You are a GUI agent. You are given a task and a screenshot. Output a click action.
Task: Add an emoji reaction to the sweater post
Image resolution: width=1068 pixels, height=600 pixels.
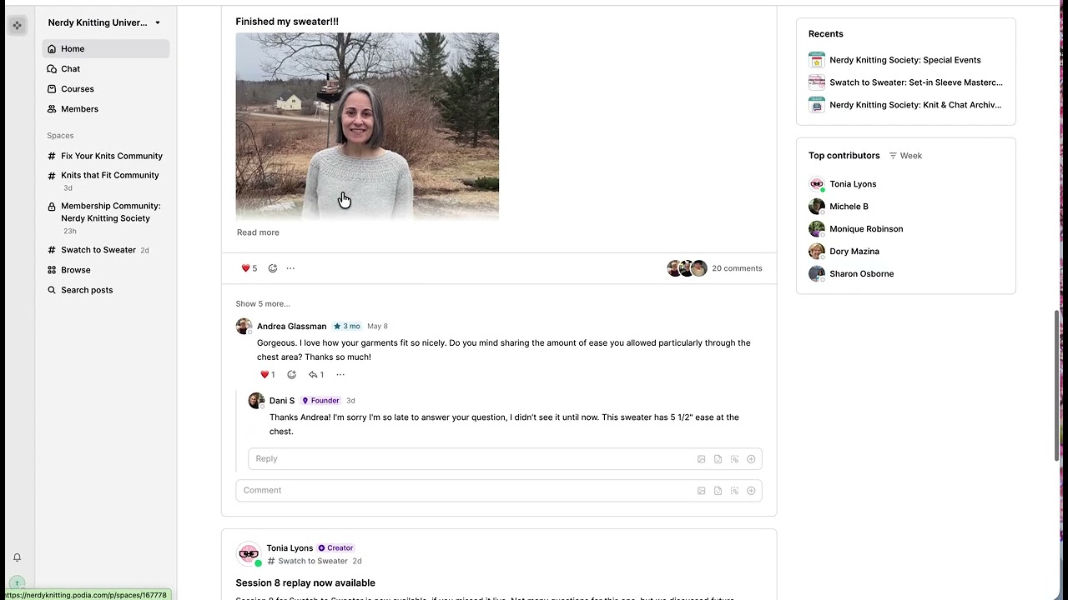click(273, 268)
